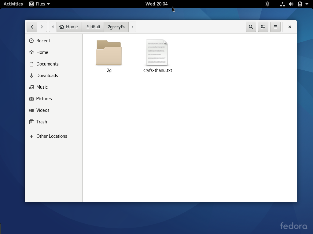Open search with the magnifier icon

[251, 27]
